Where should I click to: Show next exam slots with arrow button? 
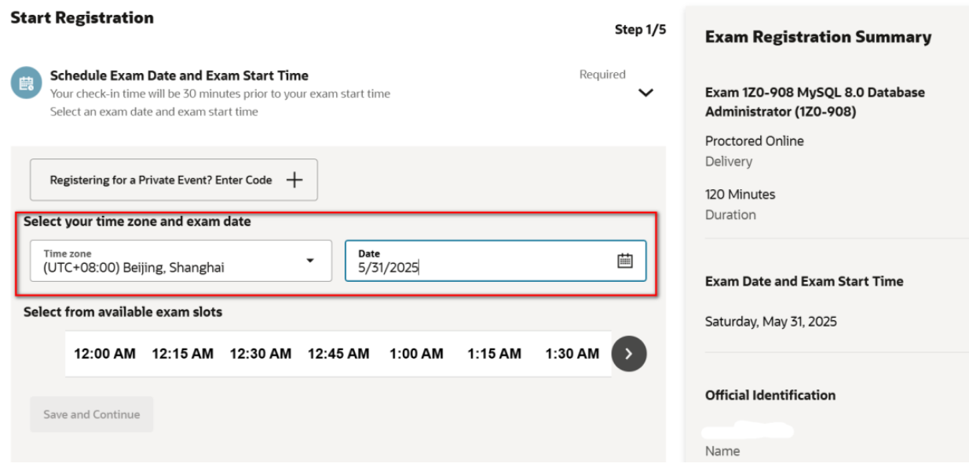click(628, 353)
